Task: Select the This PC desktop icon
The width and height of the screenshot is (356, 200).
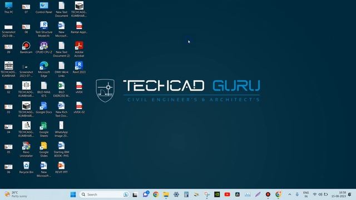Action: click(x=9, y=7)
